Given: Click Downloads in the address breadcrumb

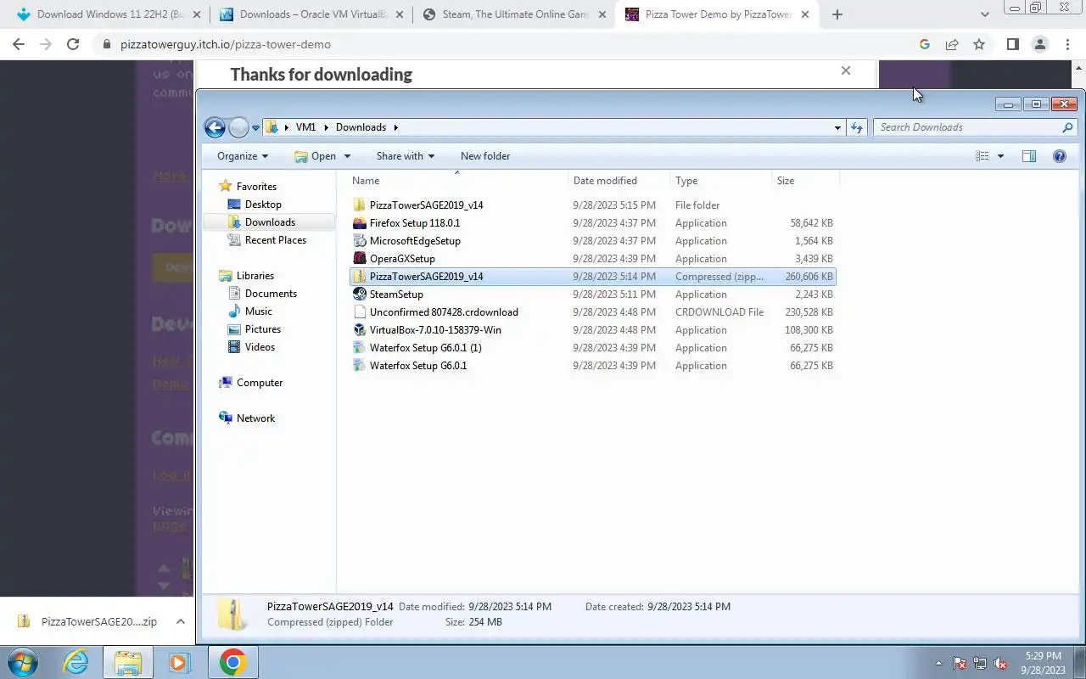Looking at the screenshot, I should click(x=361, y=127).
